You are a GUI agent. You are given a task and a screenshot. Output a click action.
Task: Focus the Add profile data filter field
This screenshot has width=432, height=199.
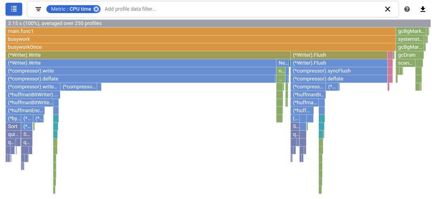[x=238, y=9]
